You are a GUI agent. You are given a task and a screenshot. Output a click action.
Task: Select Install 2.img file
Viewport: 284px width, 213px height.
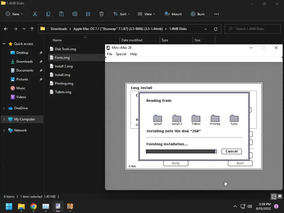[x=64, y=66]
